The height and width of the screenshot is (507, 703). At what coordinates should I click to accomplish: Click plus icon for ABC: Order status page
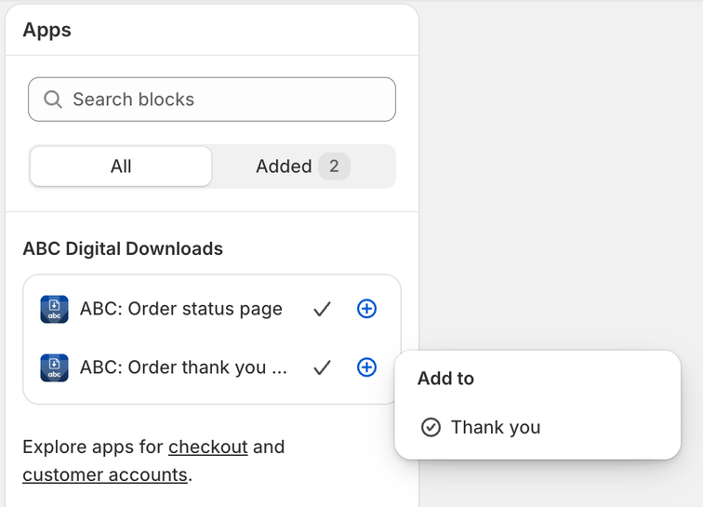(x=366, y=309)
